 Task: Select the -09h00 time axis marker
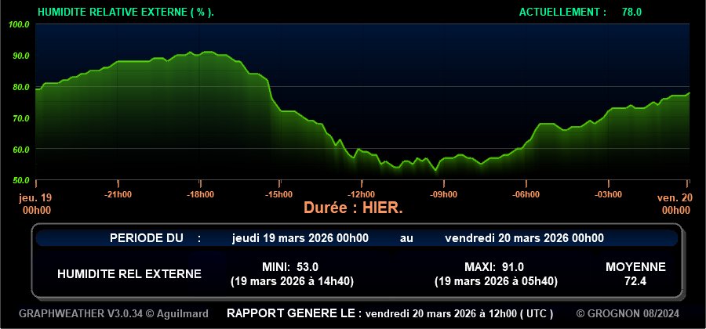click(443, 194)
